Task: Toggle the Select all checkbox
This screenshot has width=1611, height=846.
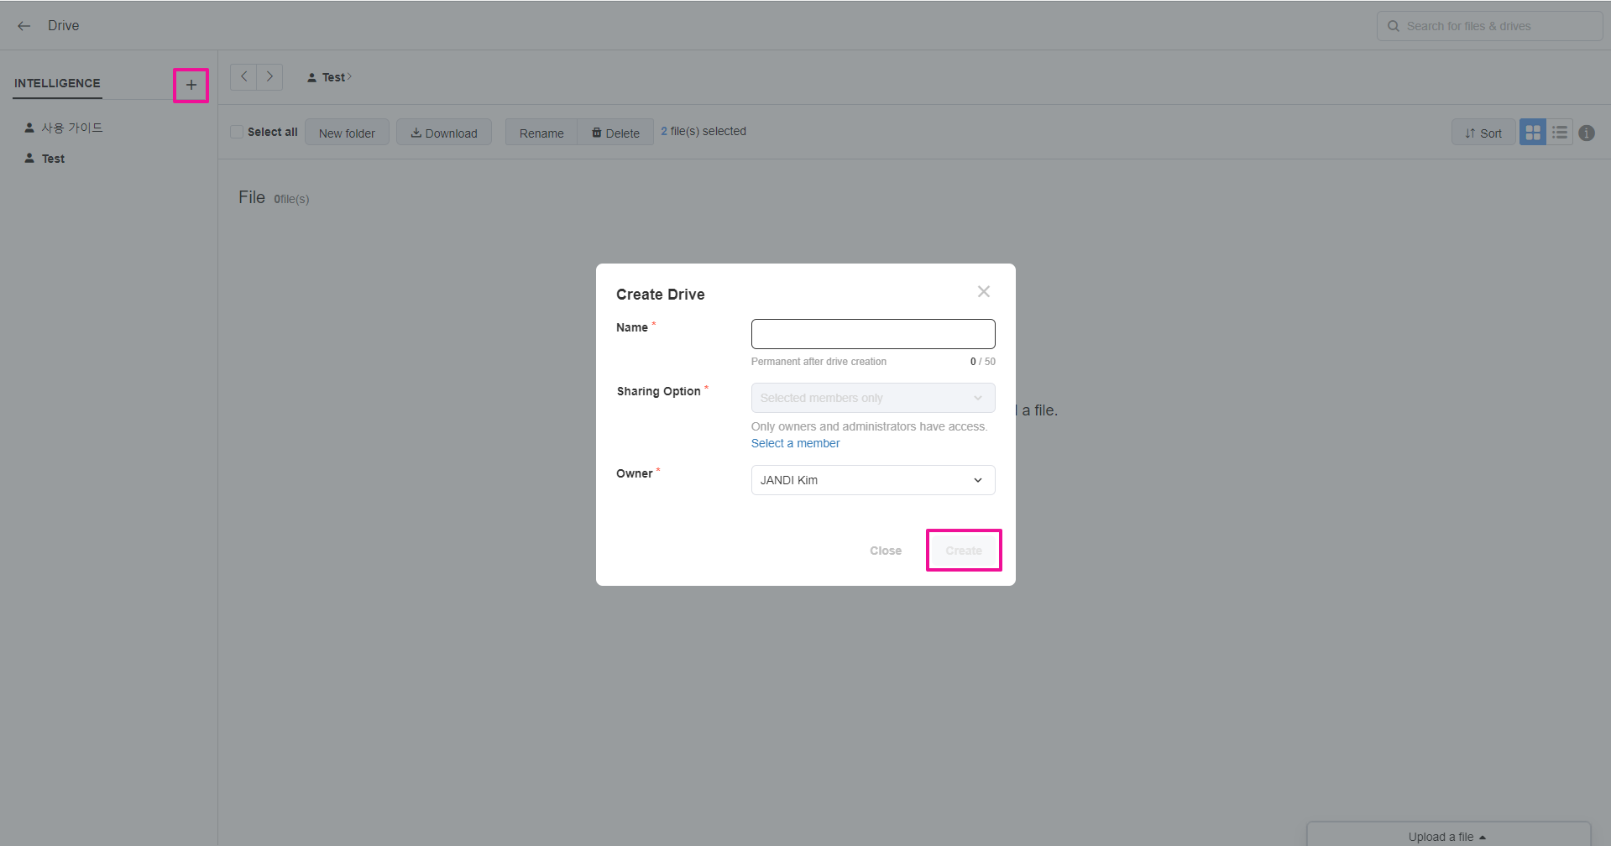Action: 238,132
